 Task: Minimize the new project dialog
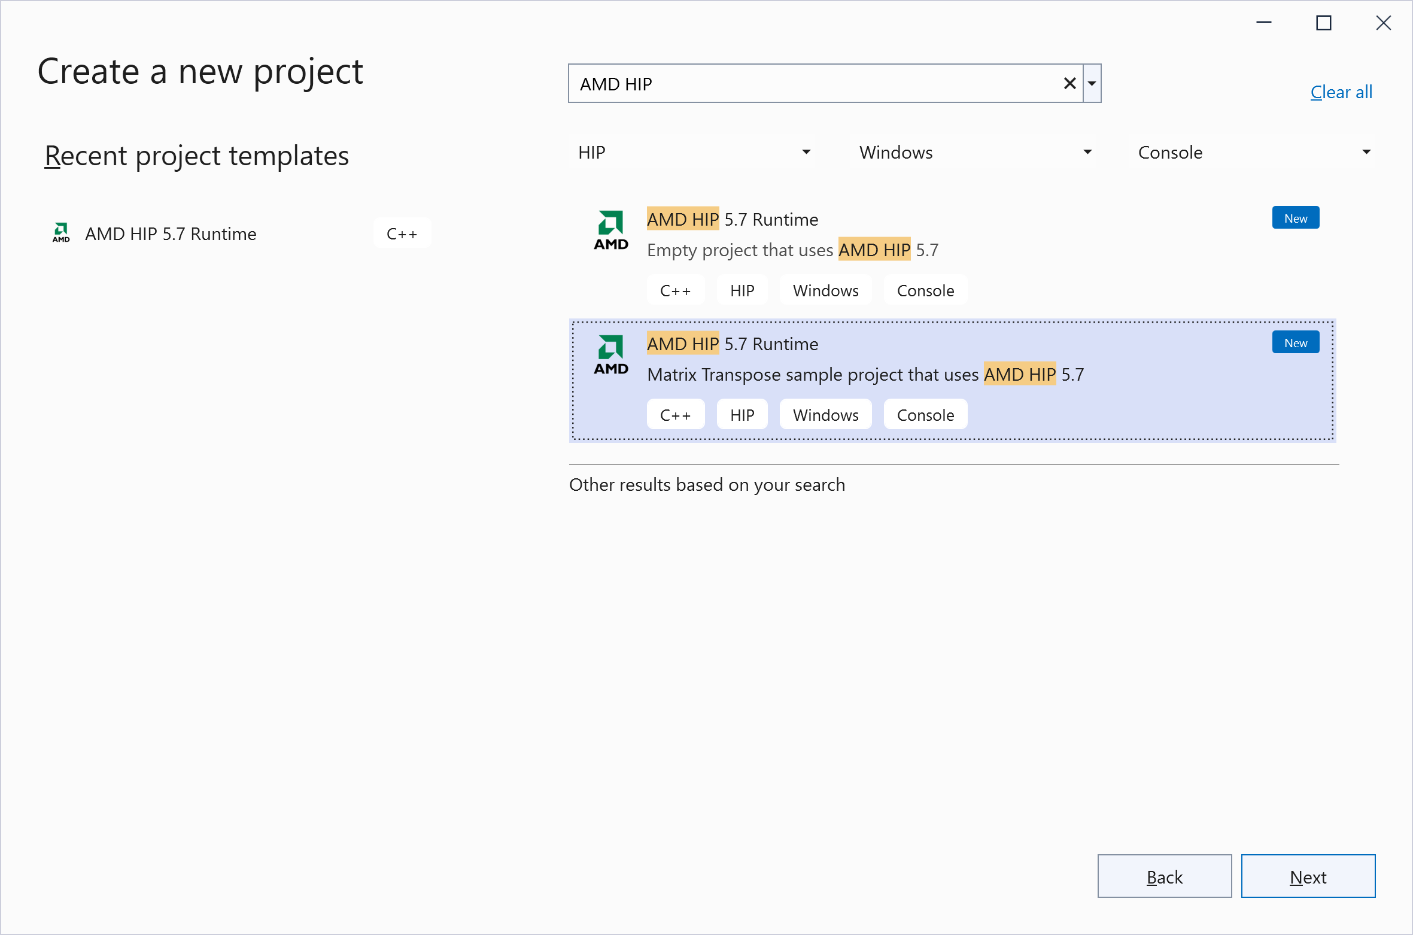(x=1263, y=23)
